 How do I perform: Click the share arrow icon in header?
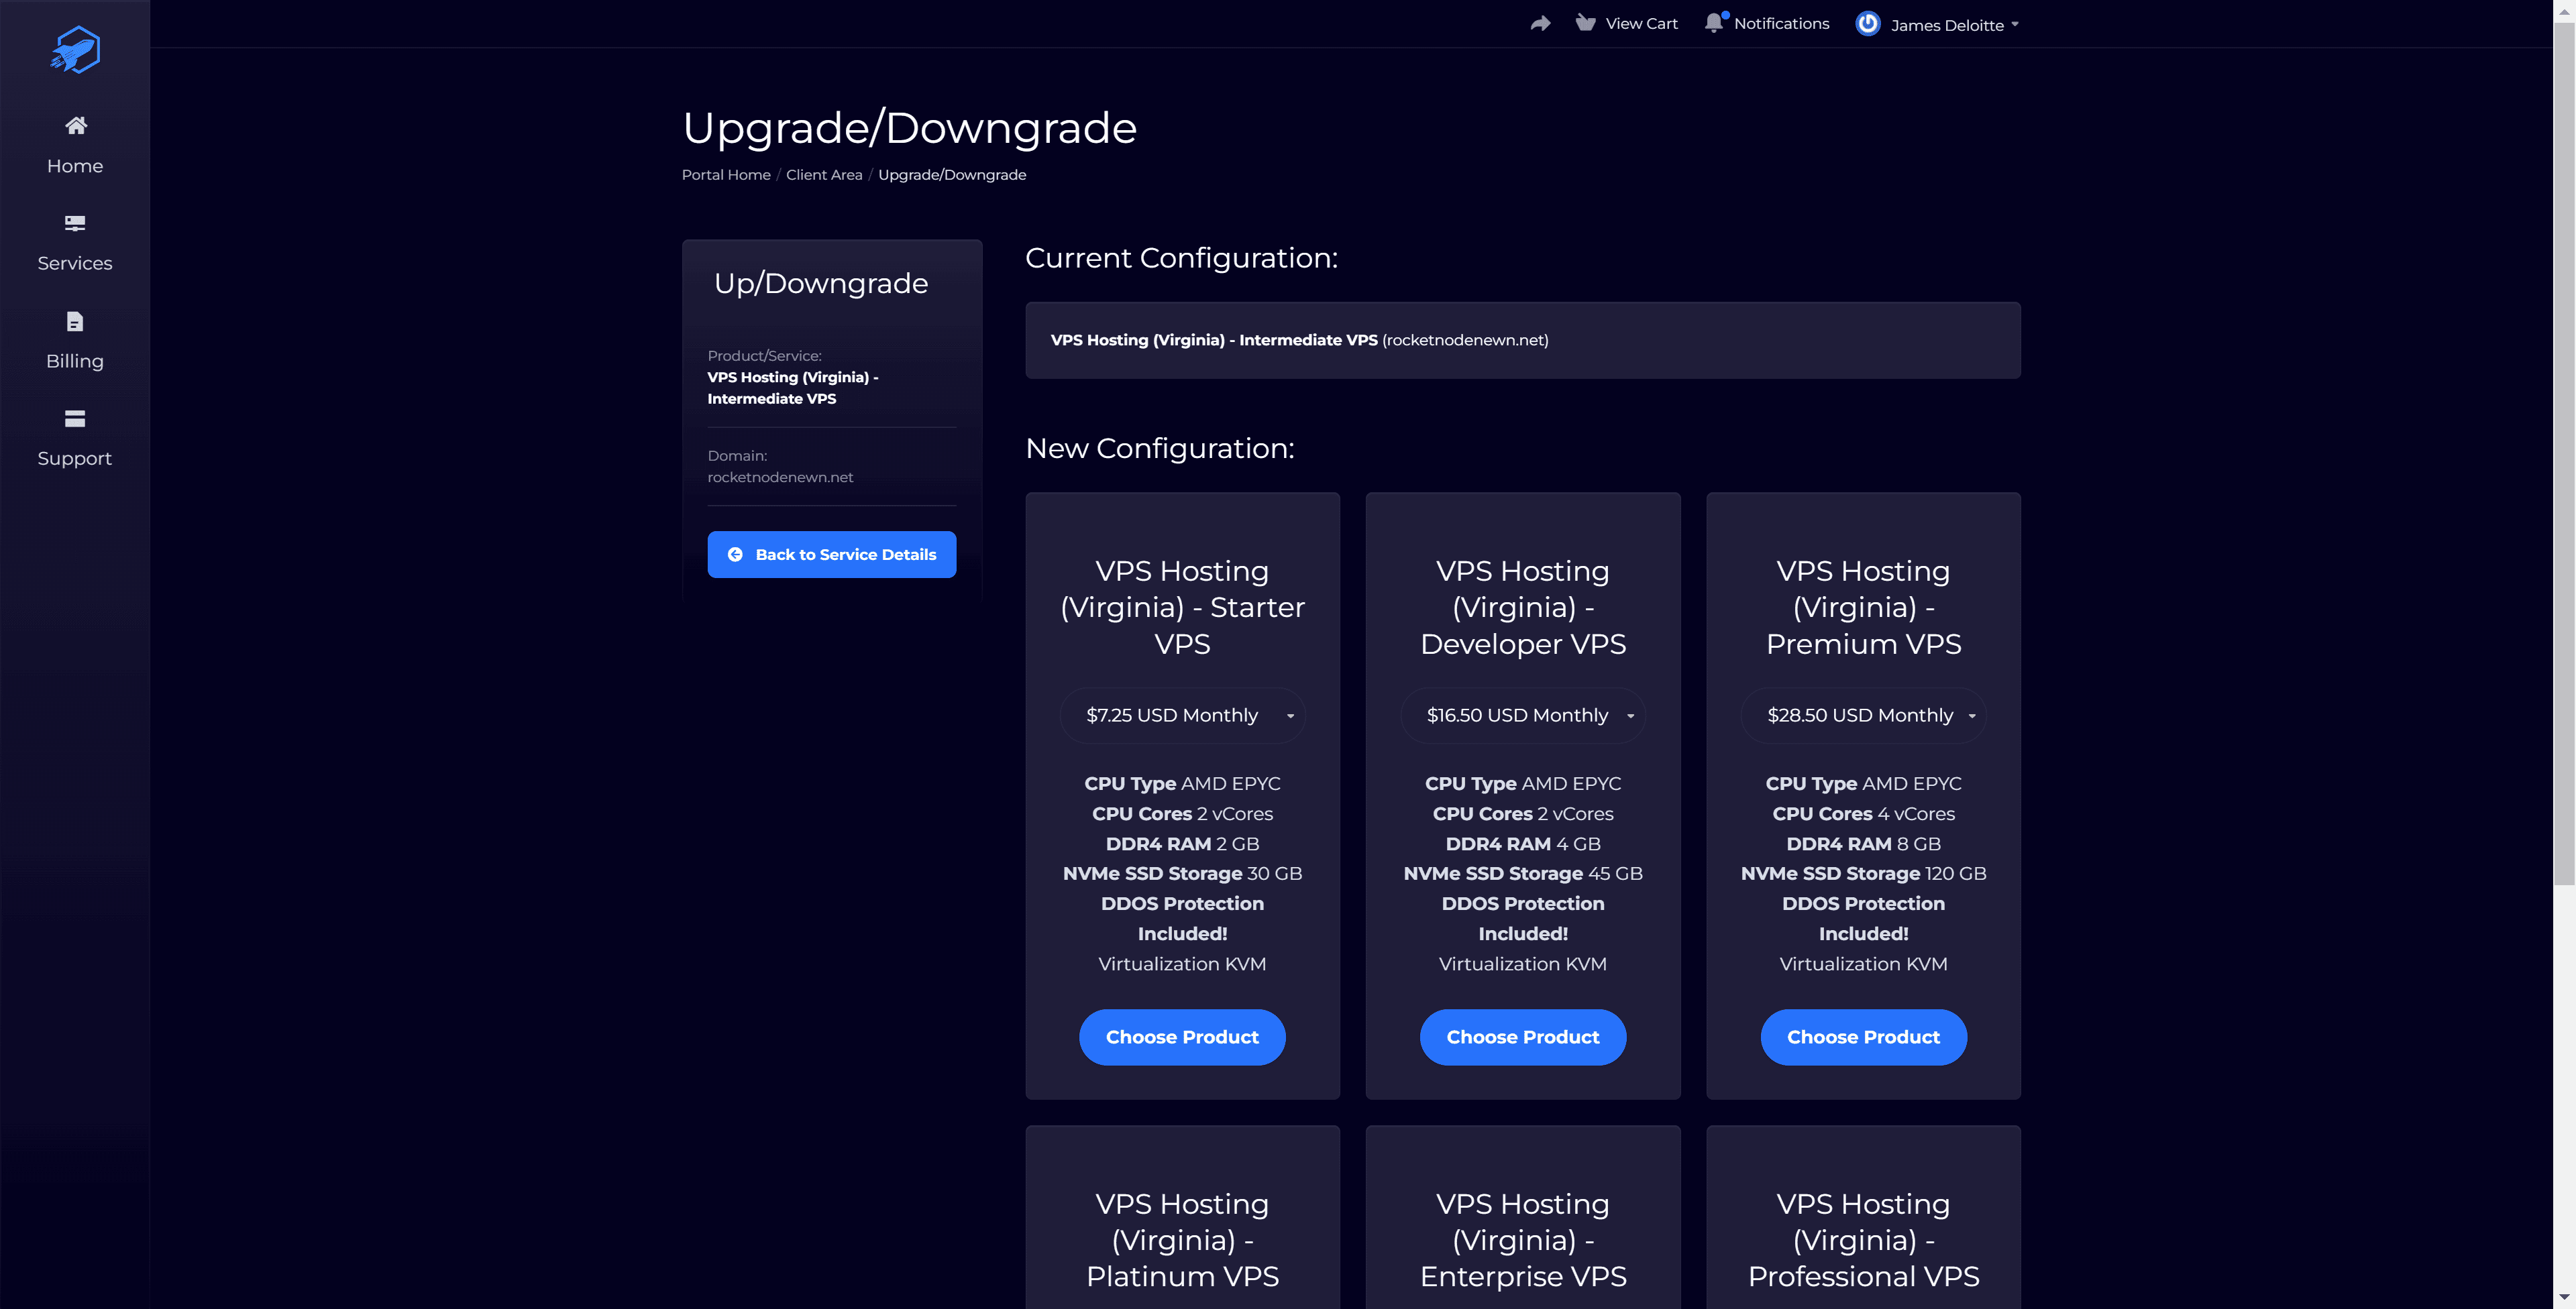[x=1540, y=23]
